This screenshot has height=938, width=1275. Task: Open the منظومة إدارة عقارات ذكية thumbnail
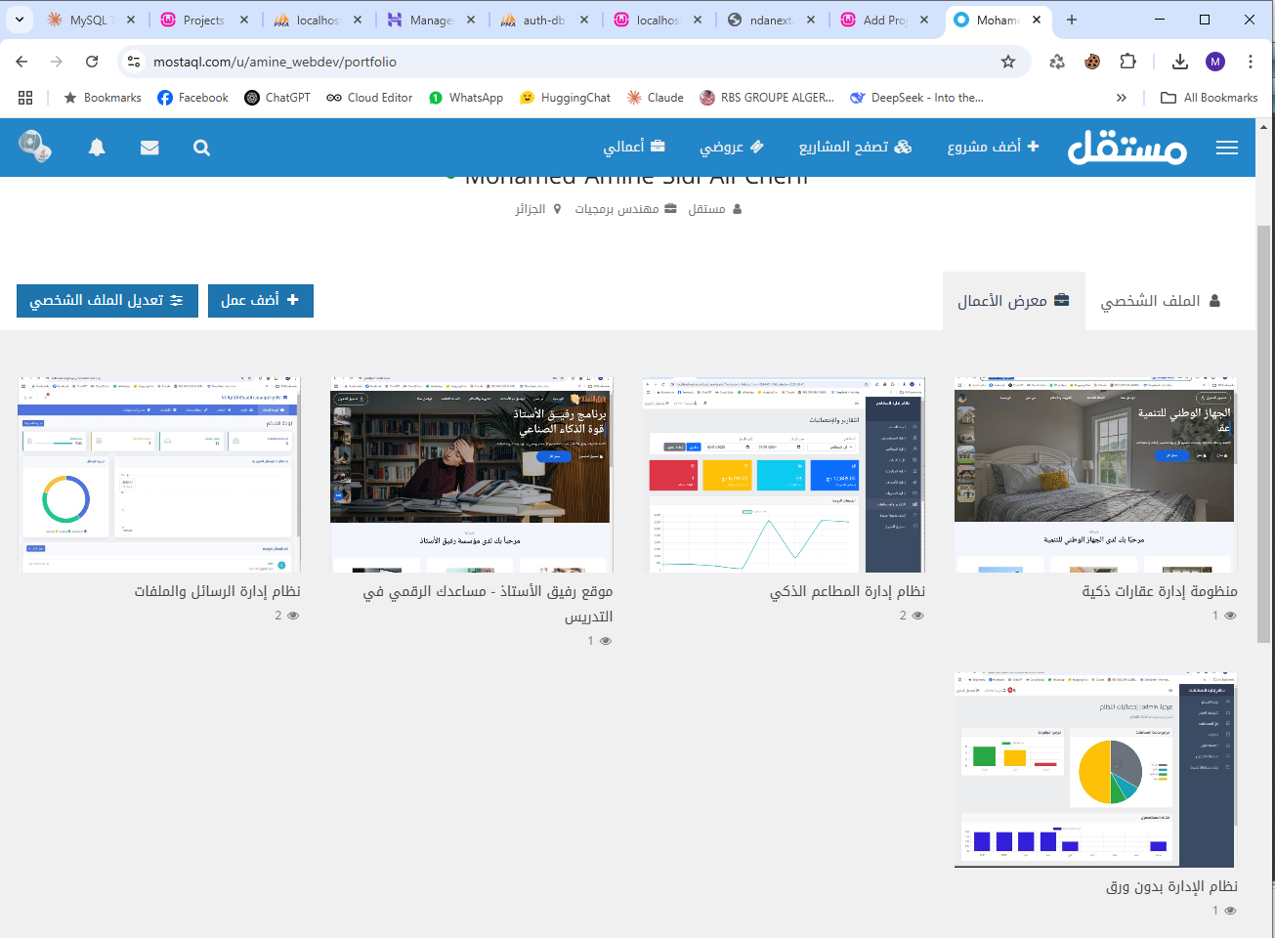coord(1095,475)
